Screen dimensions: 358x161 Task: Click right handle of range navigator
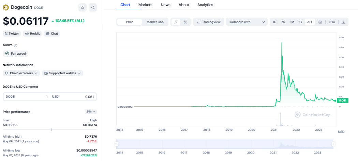(x=333, y=144)
